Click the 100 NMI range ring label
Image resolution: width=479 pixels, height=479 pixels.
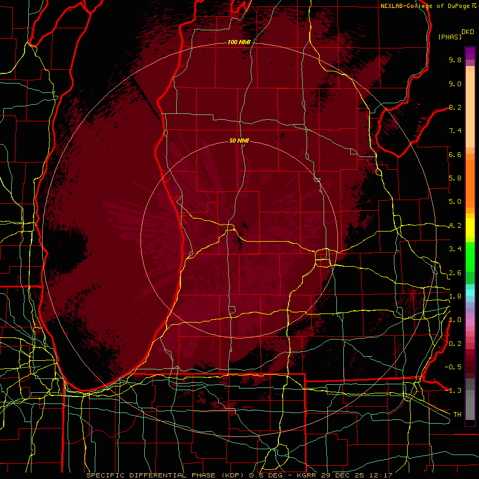(239, 42)
